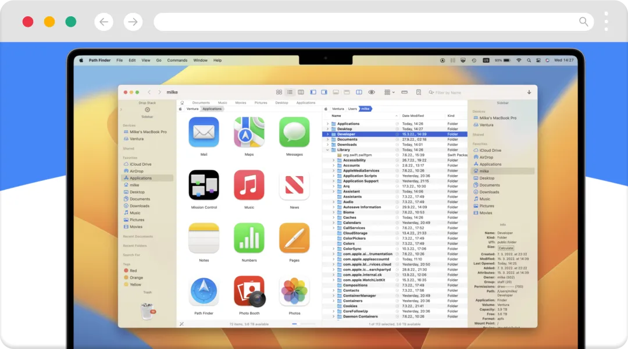Select the Yellow tag
The width and height of the screenshot is (628, 349).
[x=133, y=284]
